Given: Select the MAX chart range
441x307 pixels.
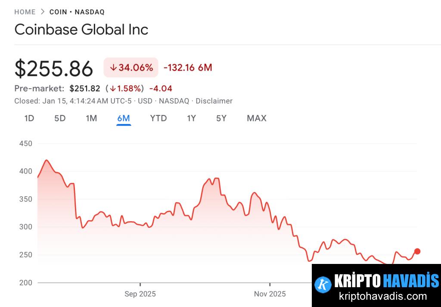Looking at the screenshot, I should (256, 118).
